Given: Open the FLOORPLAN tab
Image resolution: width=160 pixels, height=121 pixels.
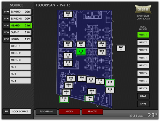Looking at the screenshot, I should click(x=46, y=111).
